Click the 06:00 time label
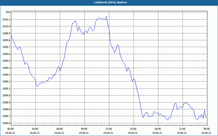 (59, 129)
